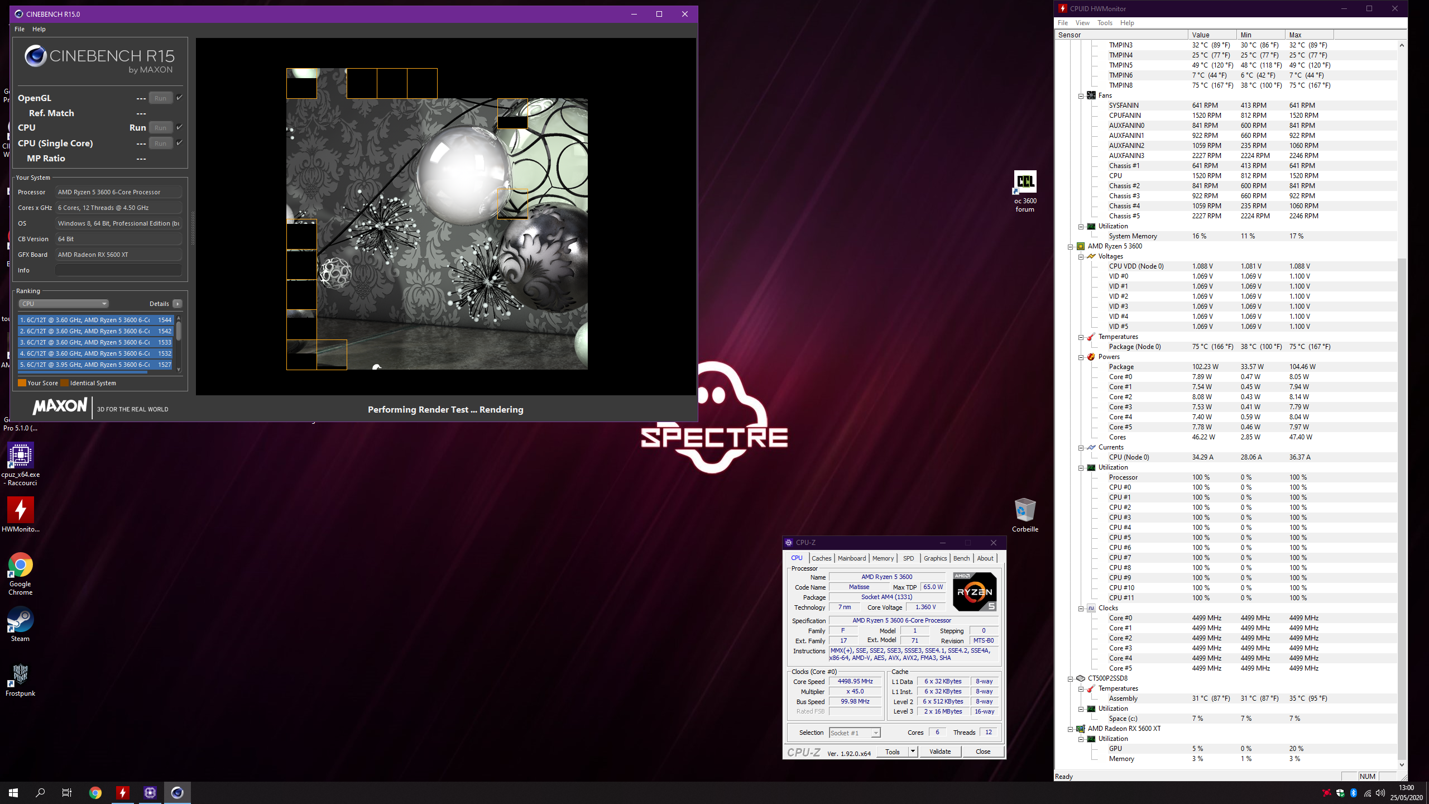Click the AMD Ryzen 5 3600 chip icon in HWMonitor
Viewport: 1429px width, 804px height.
point(1081,246)
